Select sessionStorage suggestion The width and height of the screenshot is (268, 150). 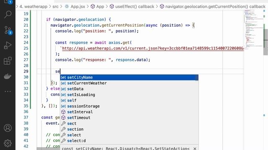pyautogui.click(x=129, y=106)
